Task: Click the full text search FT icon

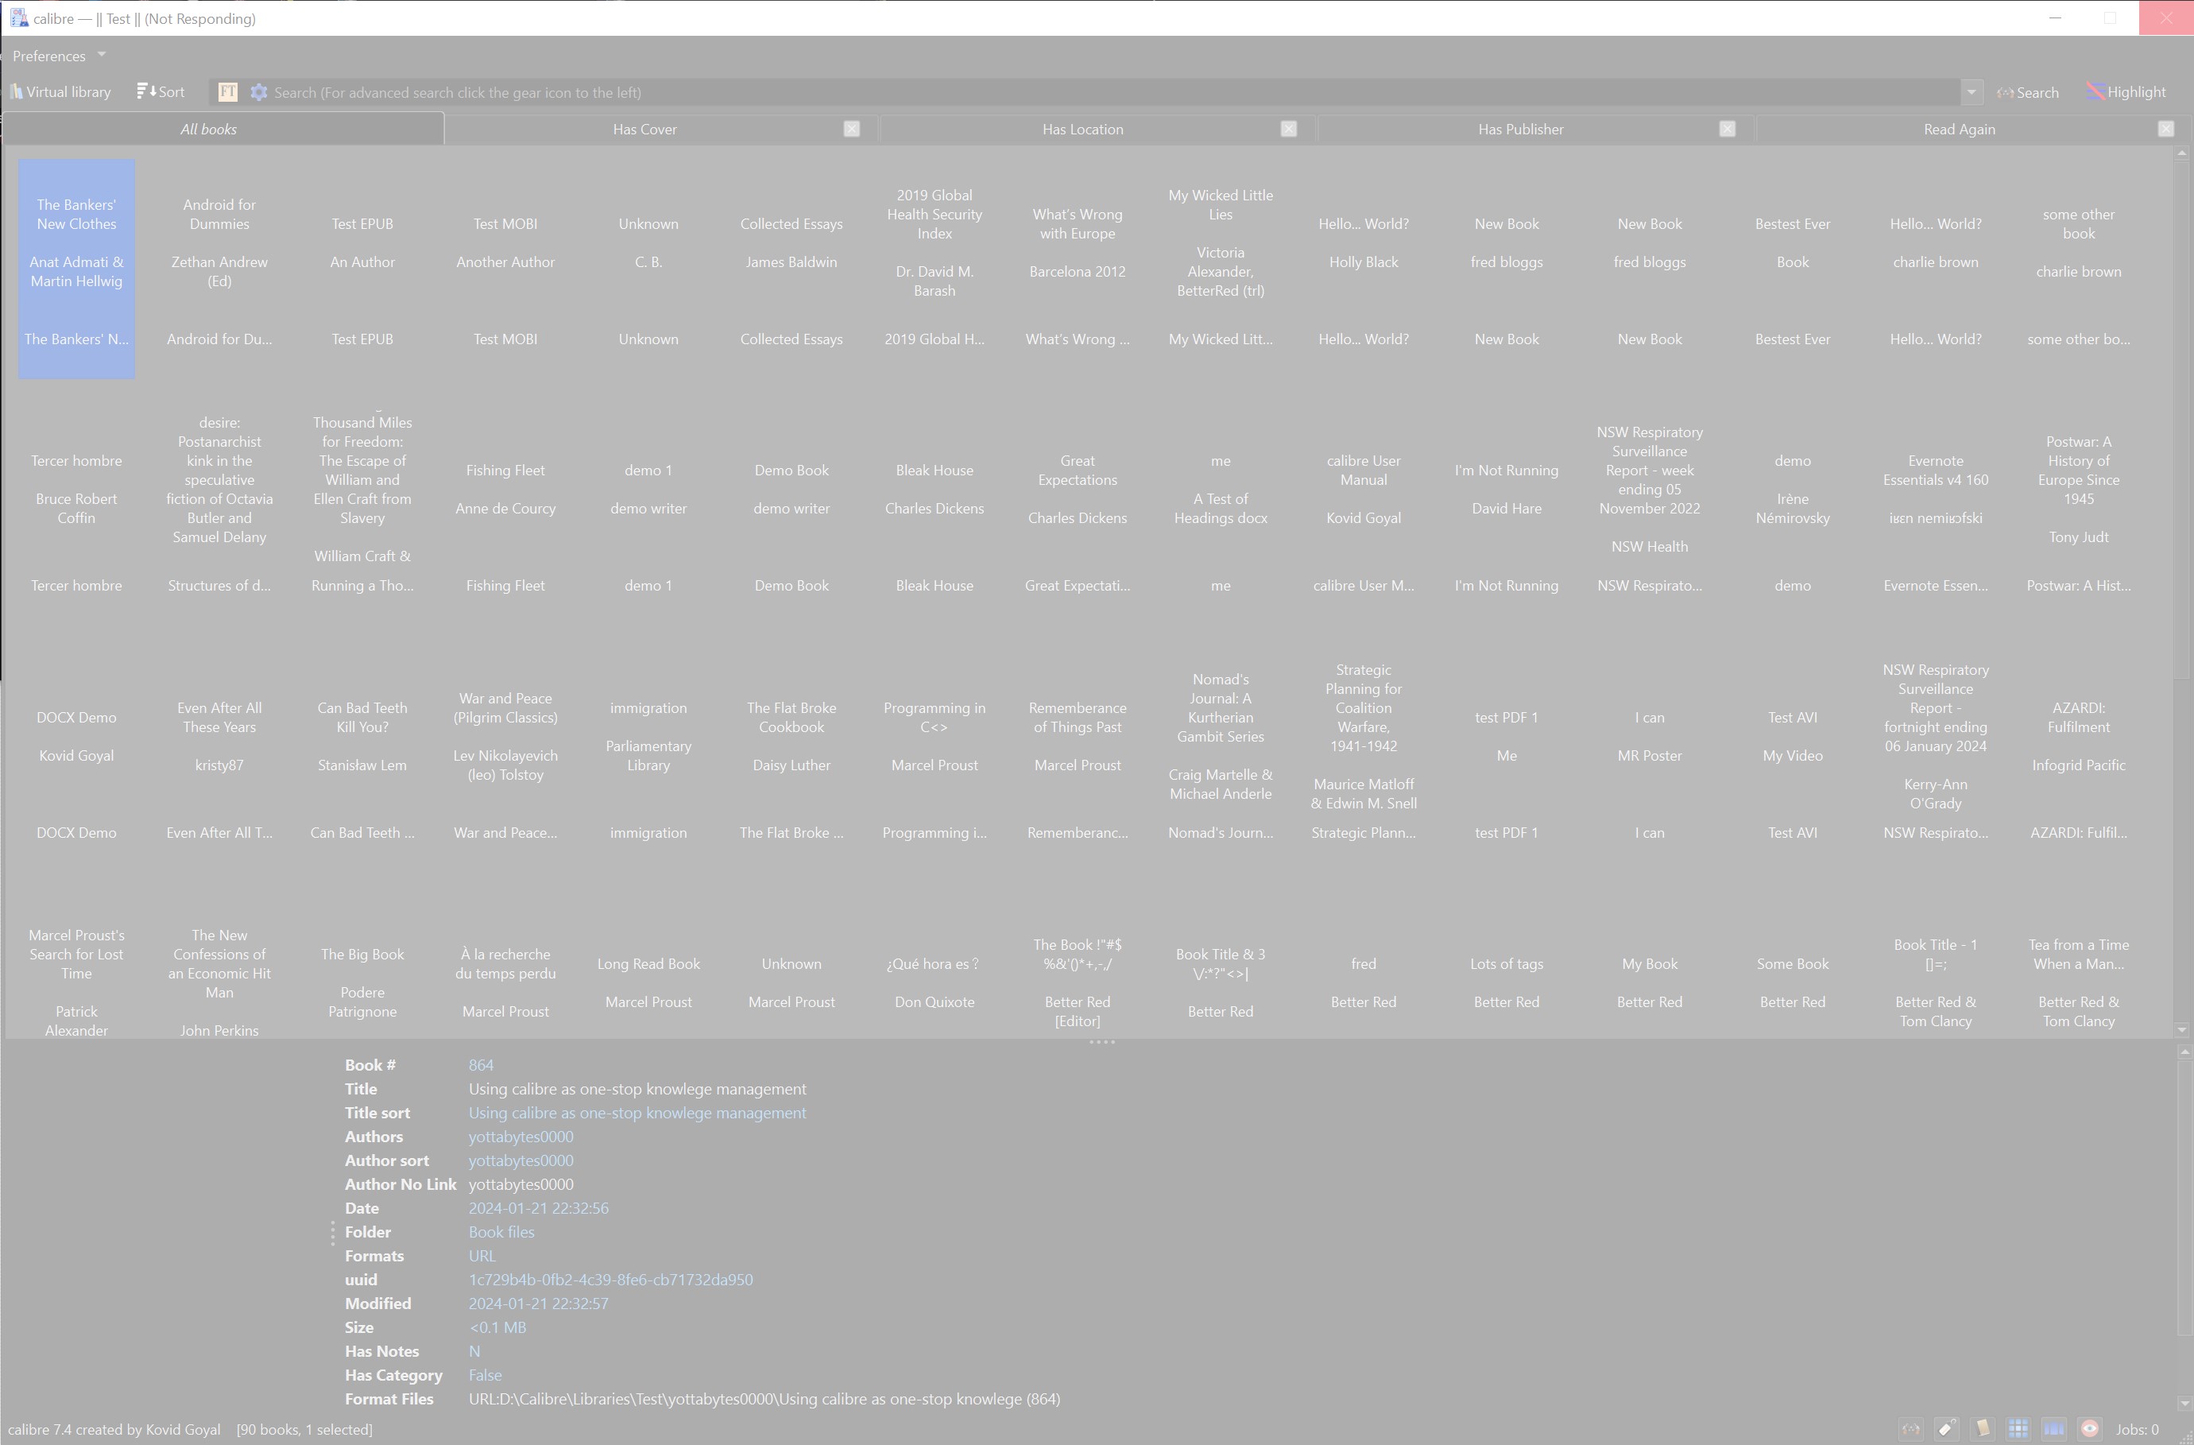Action: [x=226, y=92]
